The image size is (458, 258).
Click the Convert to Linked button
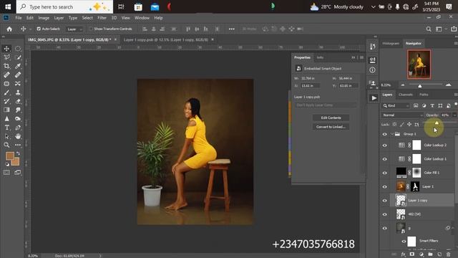tap(331, 127)
